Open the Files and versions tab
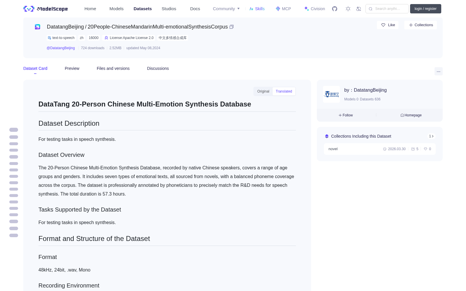 click(113, 68)
